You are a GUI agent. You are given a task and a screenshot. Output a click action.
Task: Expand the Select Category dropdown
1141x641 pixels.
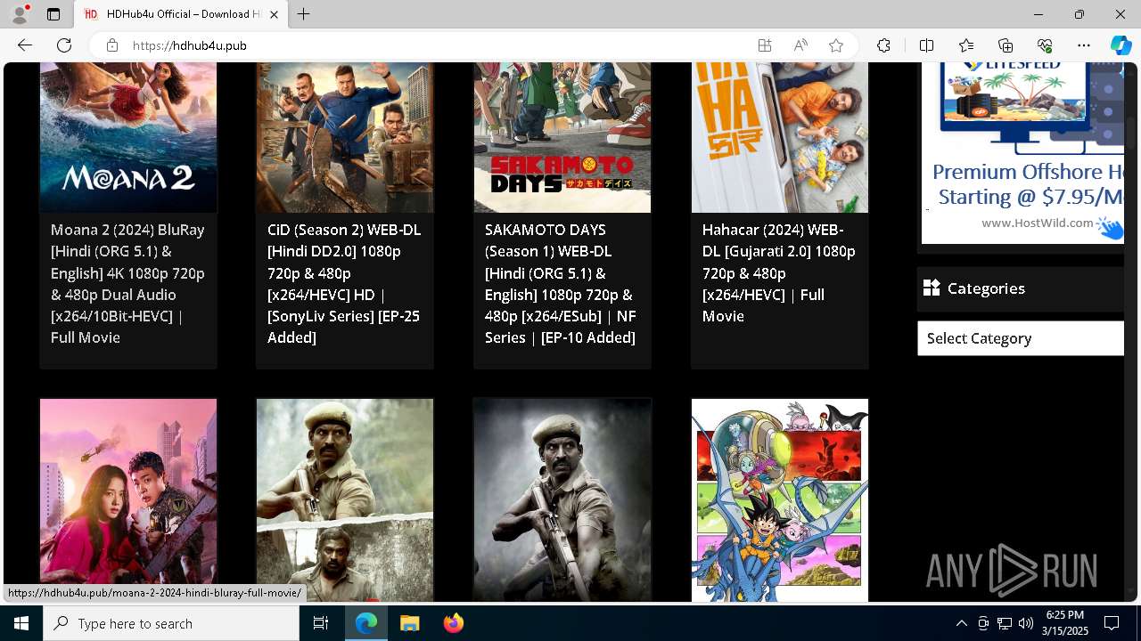[1021, 338]
